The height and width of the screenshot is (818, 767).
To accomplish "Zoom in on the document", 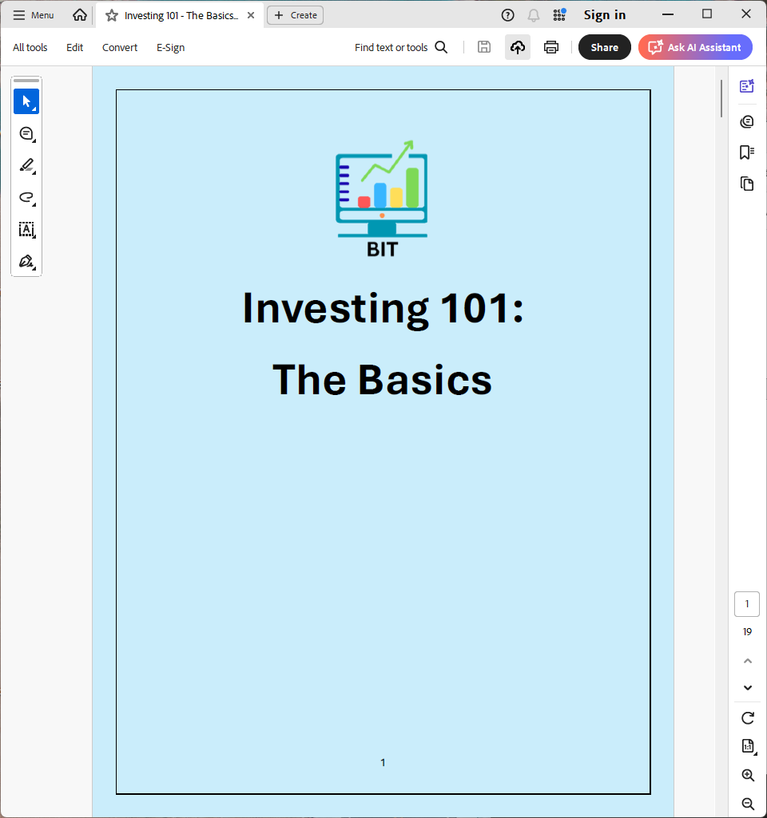I will [747, 775].
